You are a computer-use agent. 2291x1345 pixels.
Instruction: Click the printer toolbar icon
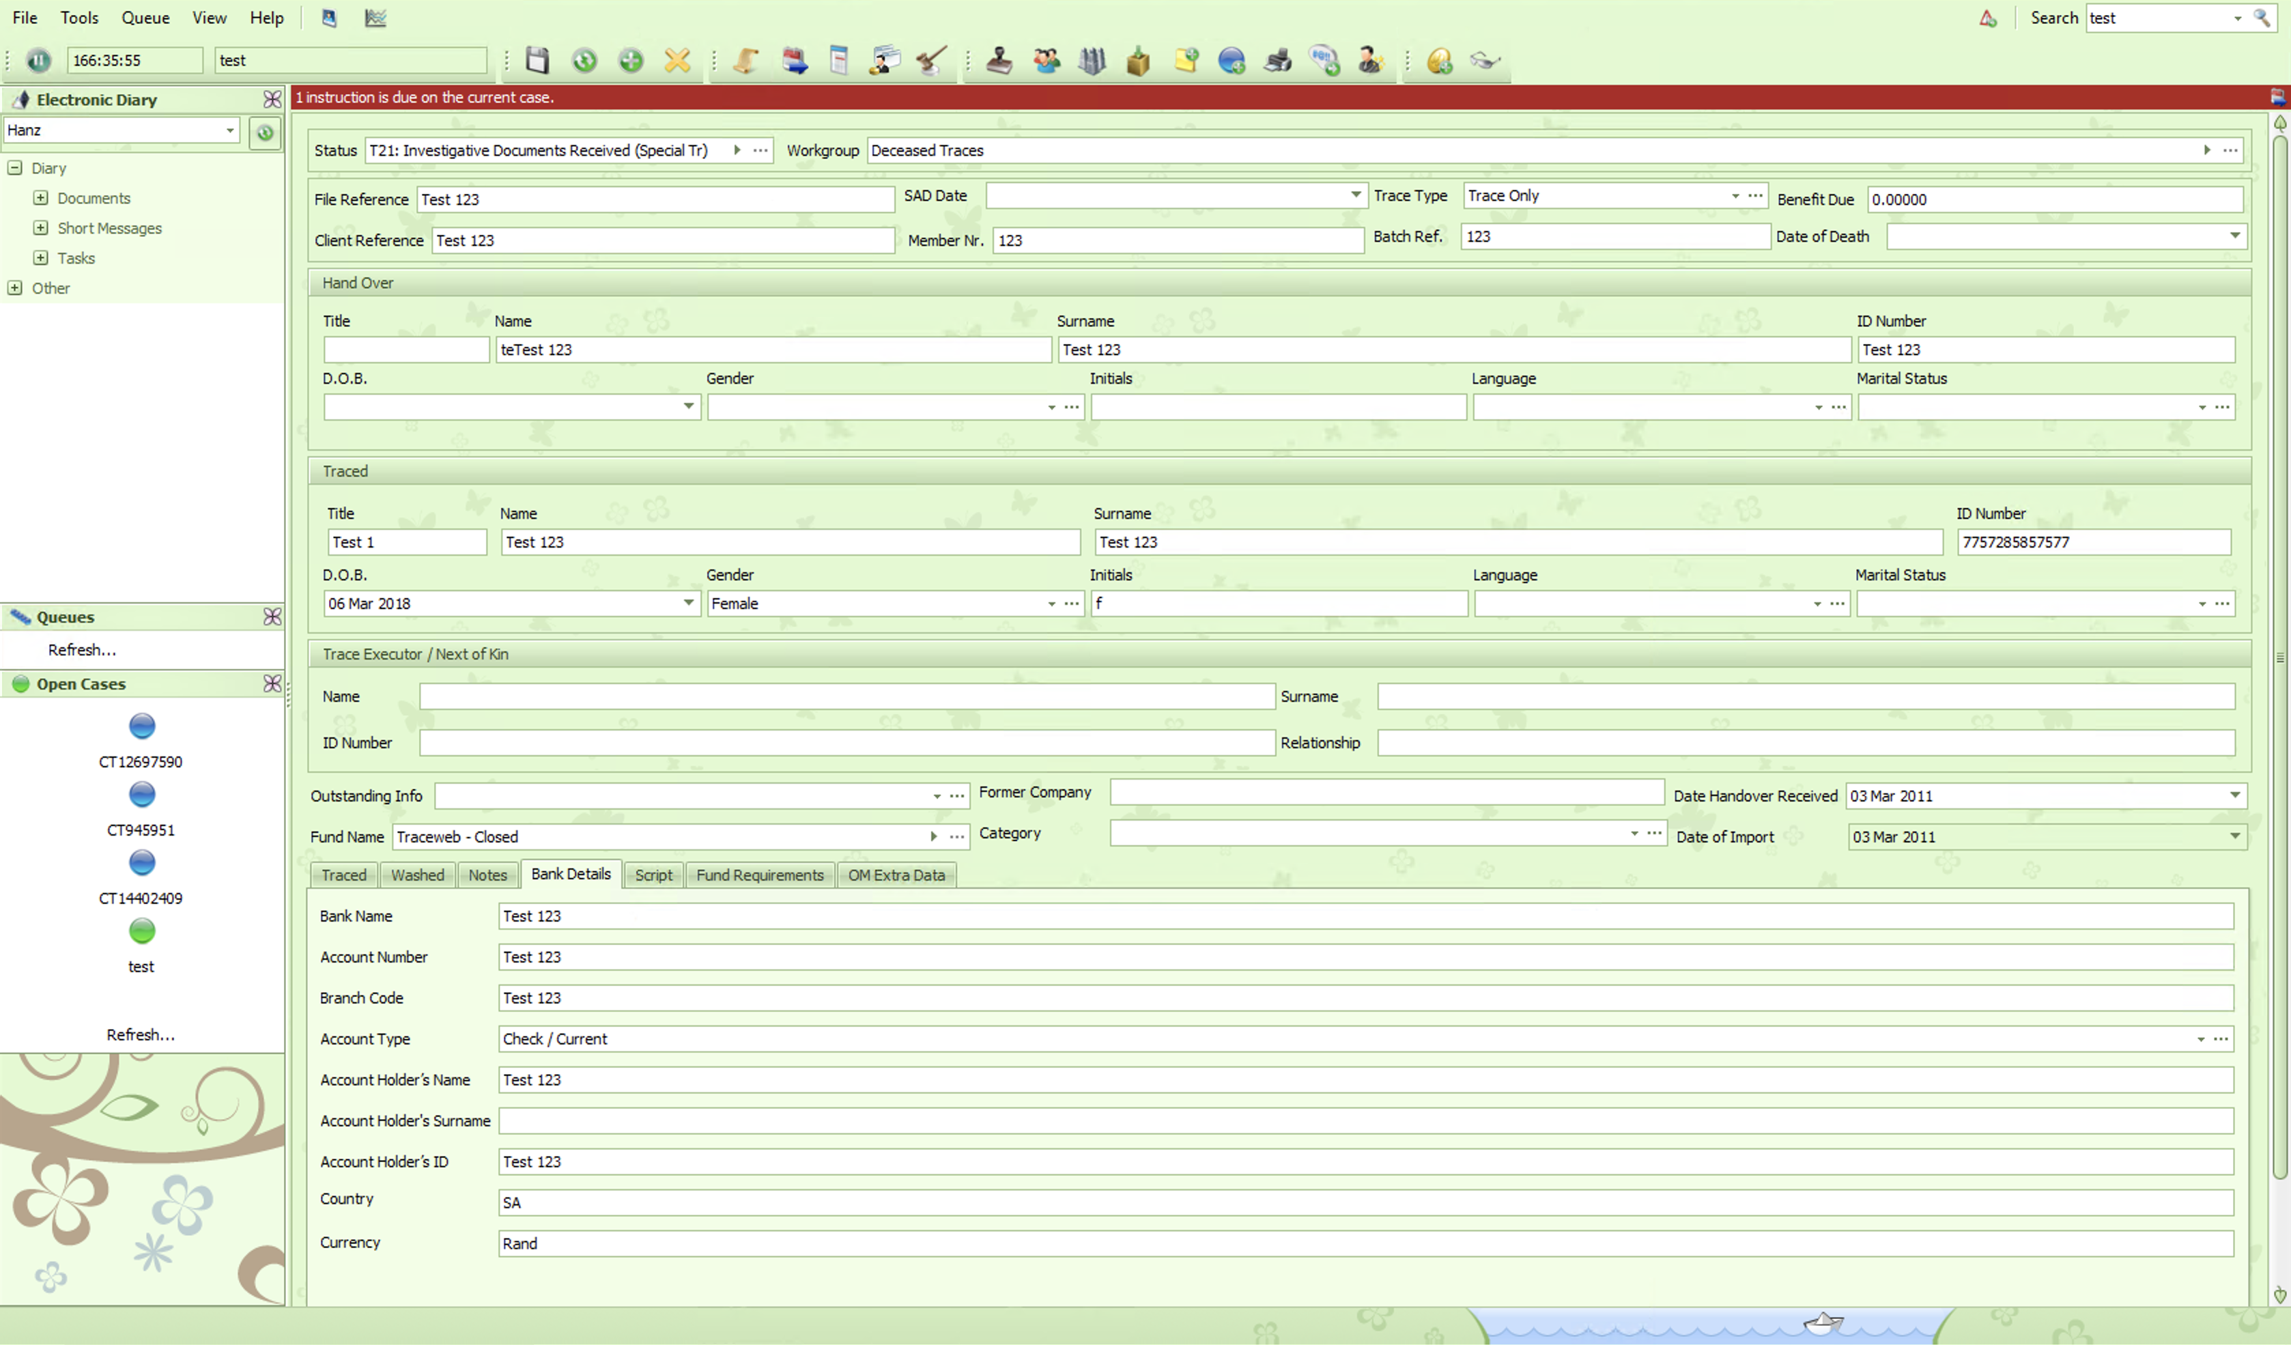coord(1278,61)
